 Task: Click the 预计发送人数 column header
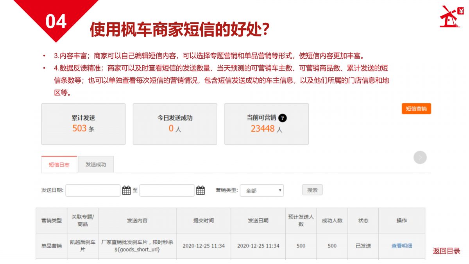[x=301, y=221]
